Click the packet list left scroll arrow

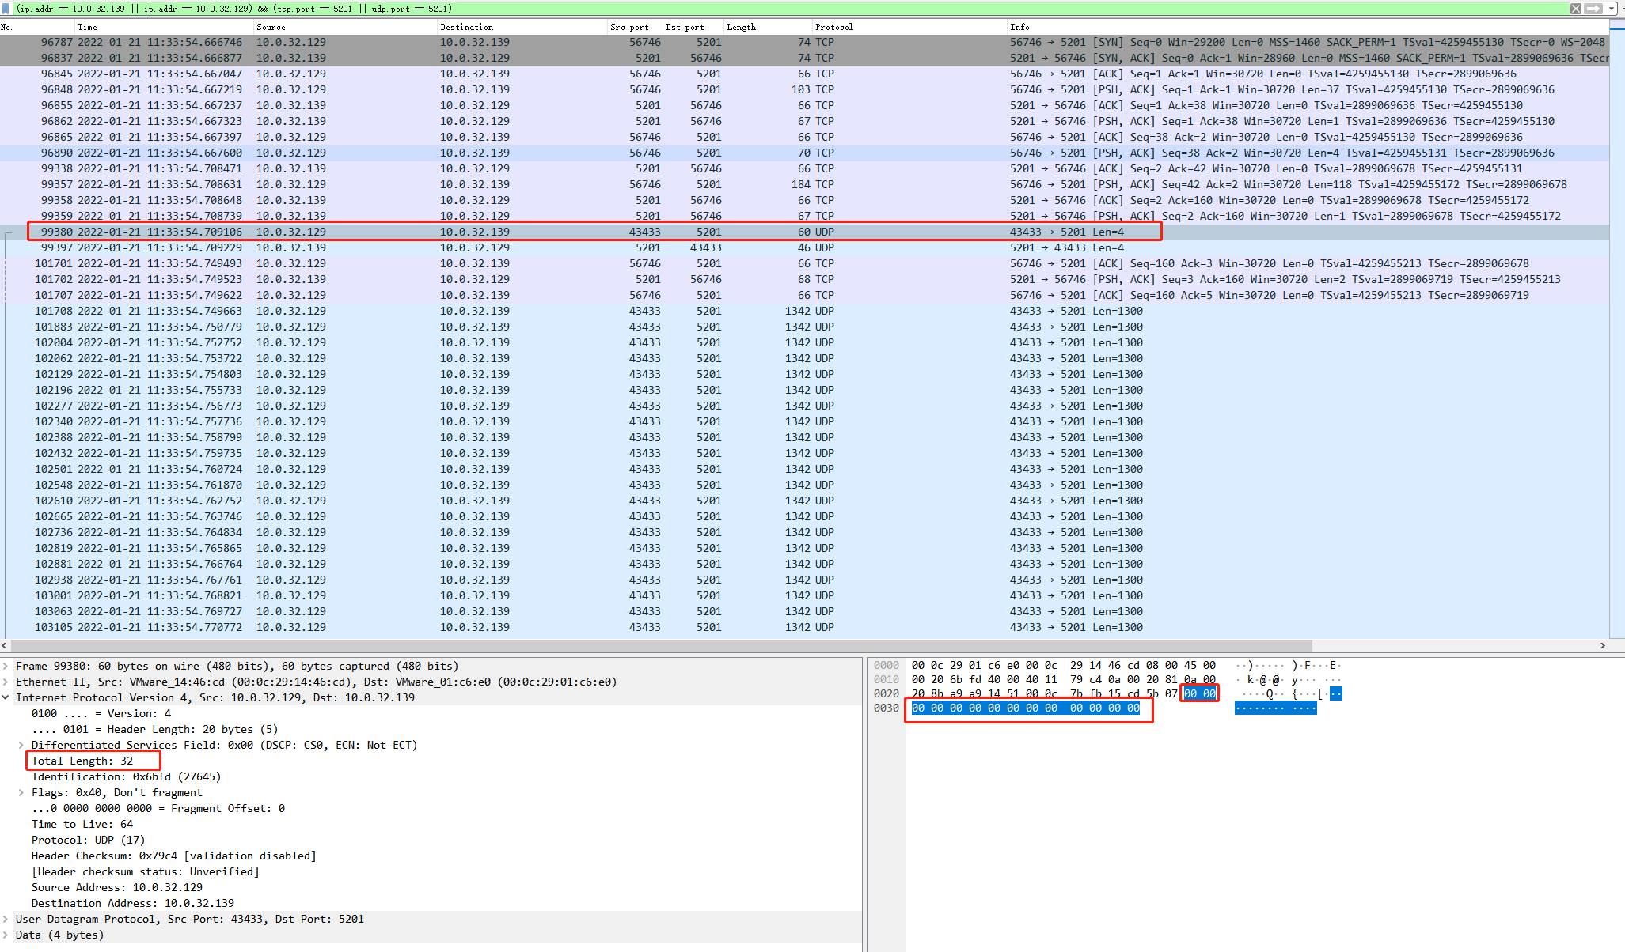point(5,646)
